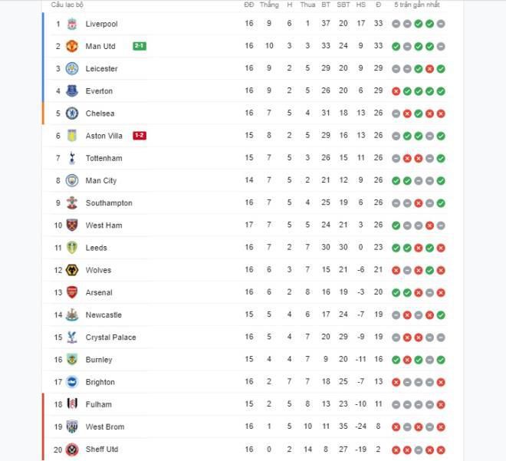
Task: Click green 2-1 score badge beside Man Utd
Action: click(x=140, y=46)
